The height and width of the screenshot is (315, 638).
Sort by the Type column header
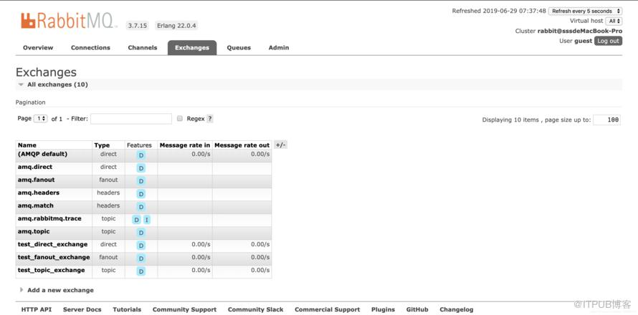point(102,145)
